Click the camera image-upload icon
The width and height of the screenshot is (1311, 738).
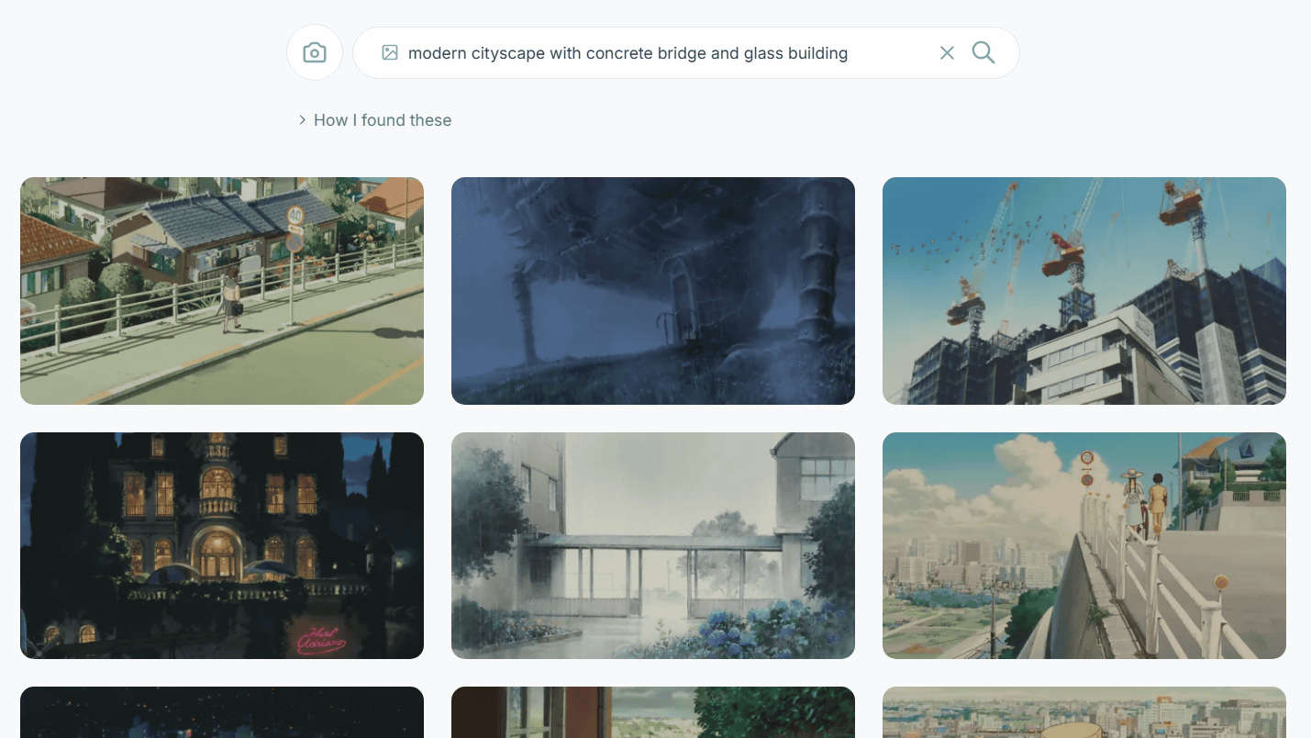[x=315, y=52]
